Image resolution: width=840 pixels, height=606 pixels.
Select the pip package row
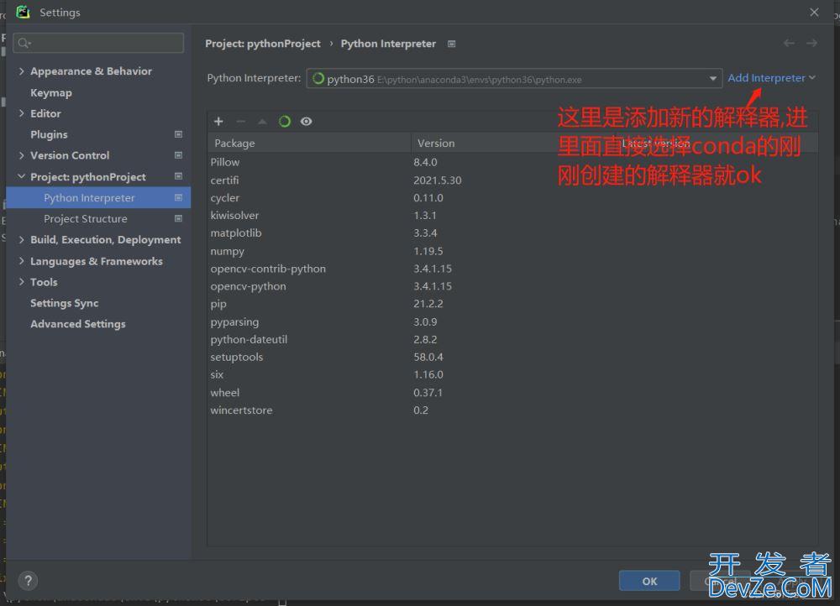[x=512, y=304]
